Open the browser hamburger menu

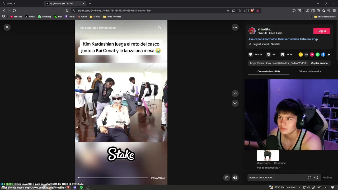[x=334, y=11]
